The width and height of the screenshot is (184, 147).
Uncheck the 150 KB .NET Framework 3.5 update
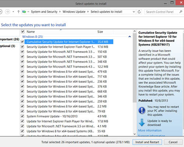[22, 51]
